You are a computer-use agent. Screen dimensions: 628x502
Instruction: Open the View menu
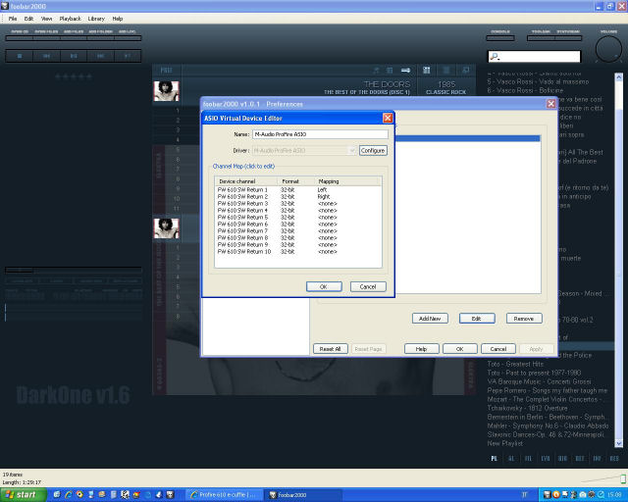[46, 19]
